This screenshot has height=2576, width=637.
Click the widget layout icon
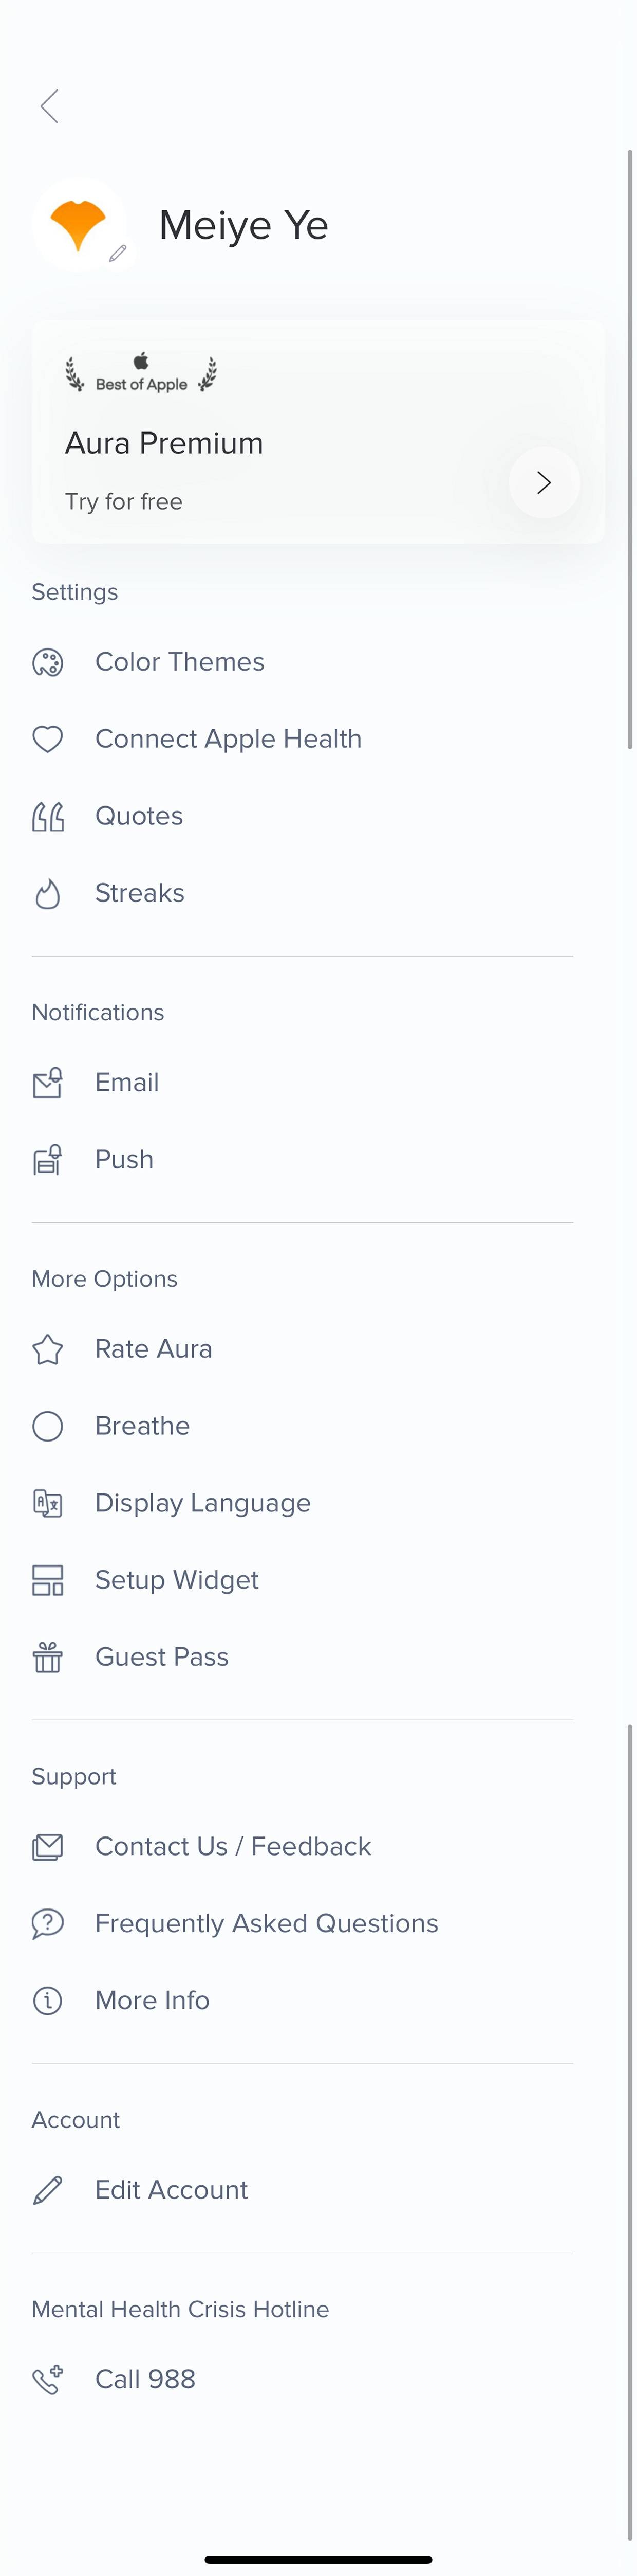point(48,1580)
